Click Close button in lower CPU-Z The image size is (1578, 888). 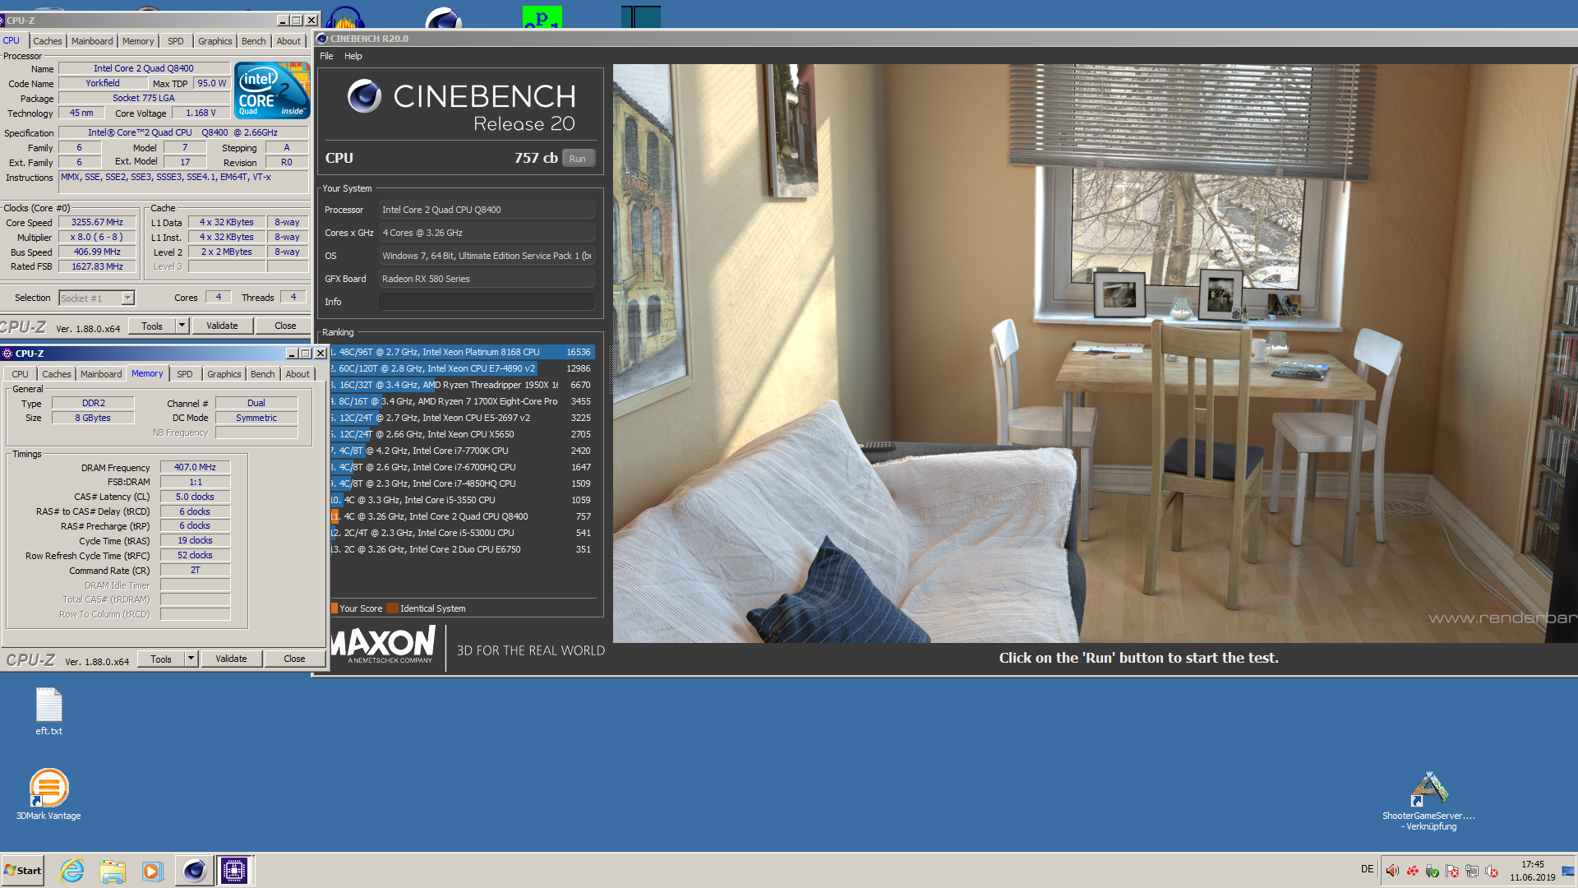(294, 659)
